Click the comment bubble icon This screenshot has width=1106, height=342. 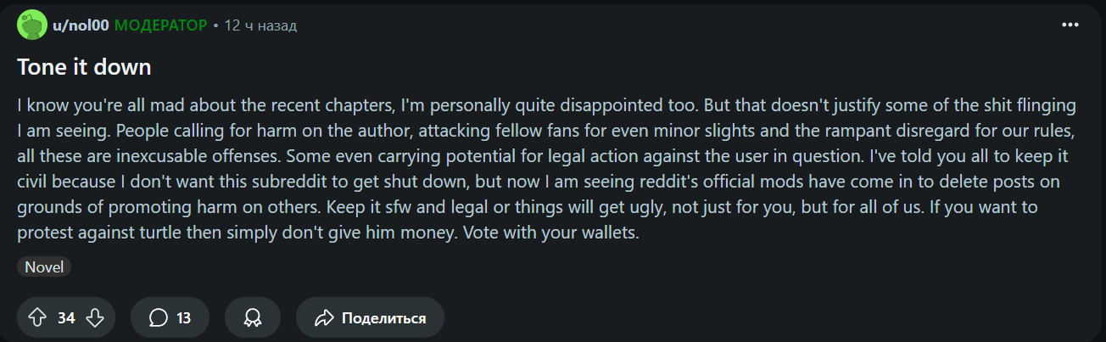point(159,318)
